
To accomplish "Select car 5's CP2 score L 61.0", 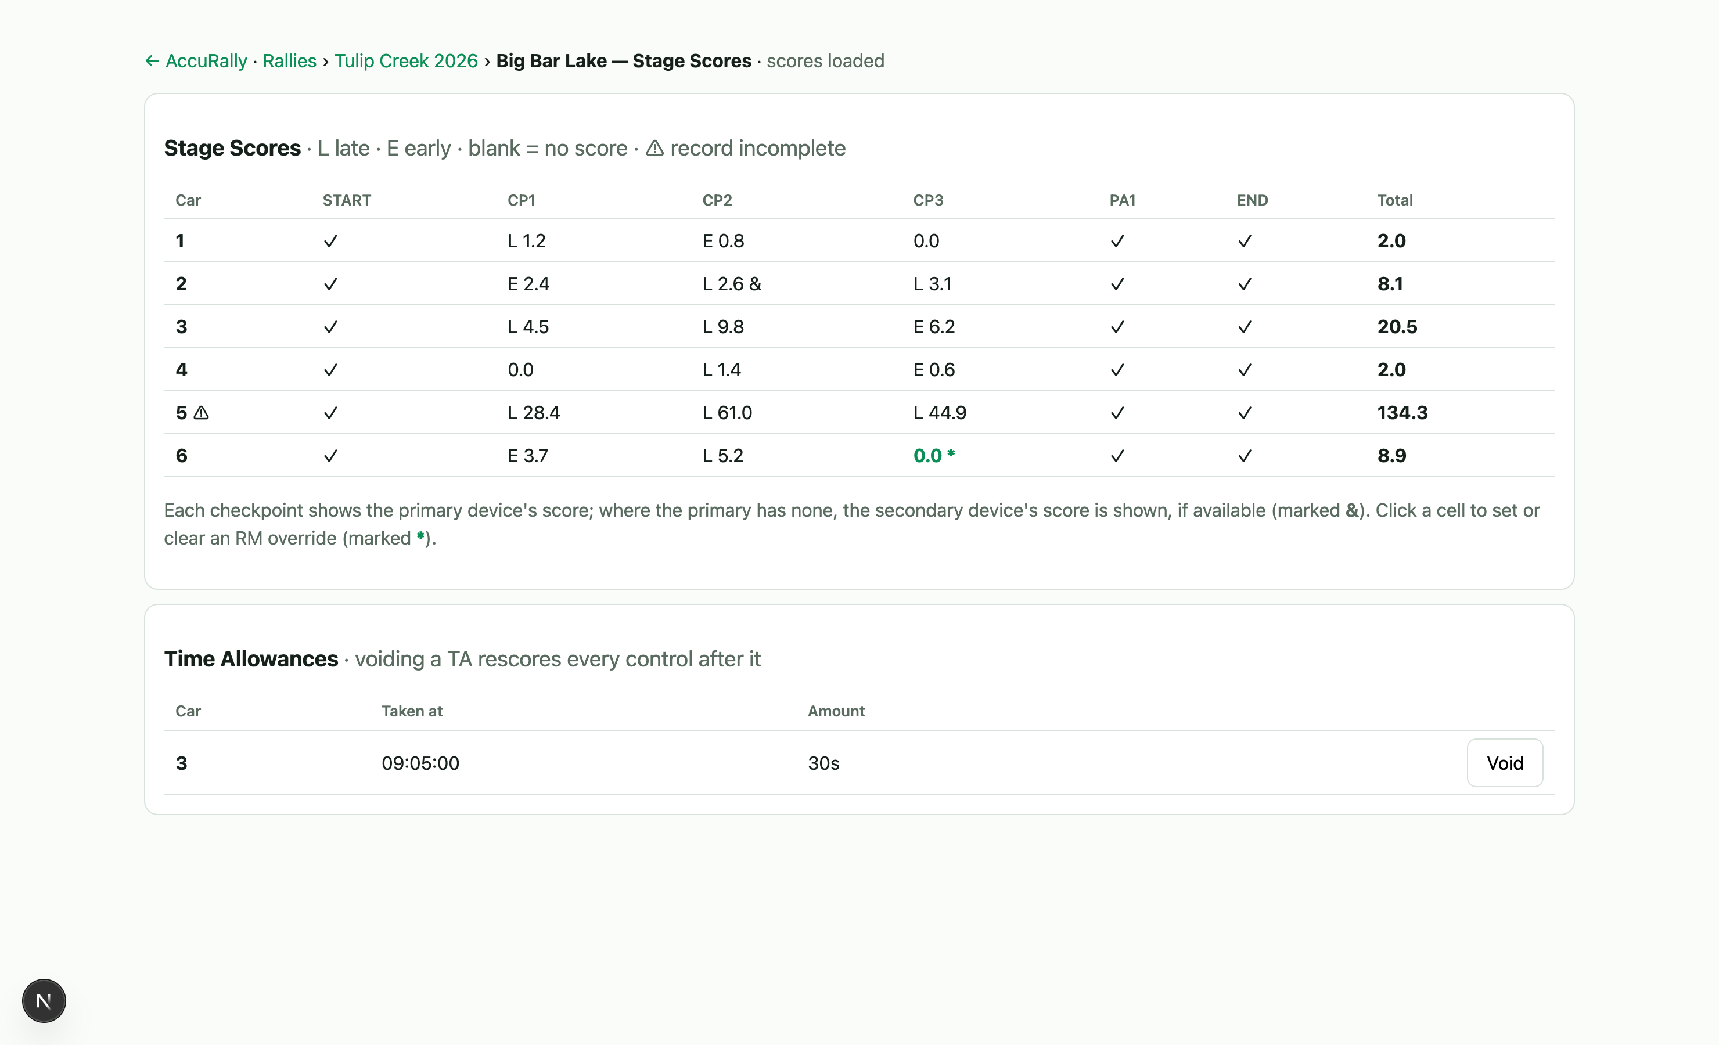I will pos(727,413).
